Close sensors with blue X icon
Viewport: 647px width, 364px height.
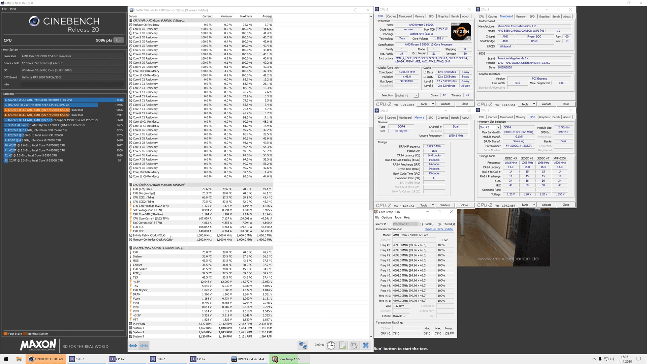point(366,345)
